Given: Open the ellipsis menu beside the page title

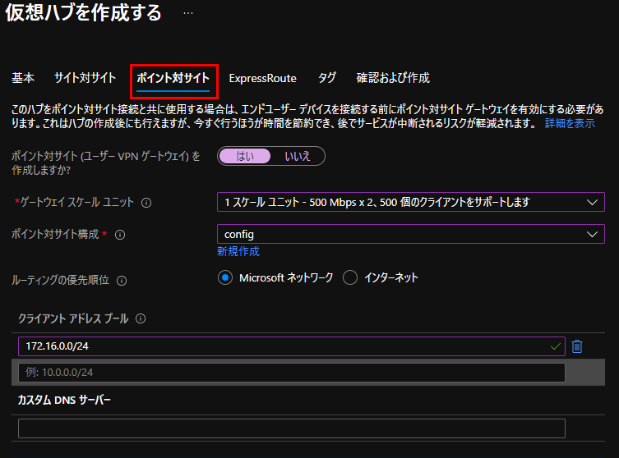Looking at the screenshot, I should tap(188, 13).
